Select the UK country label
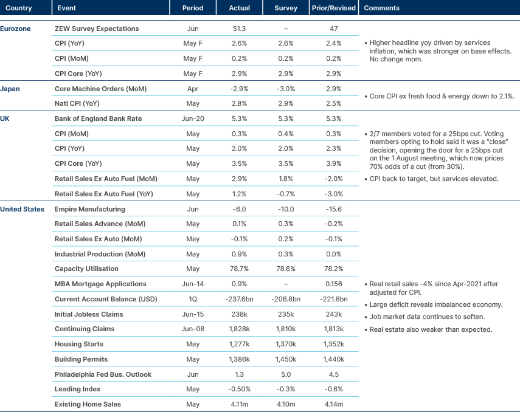This screenshot has height=412, width=520. 5,118
